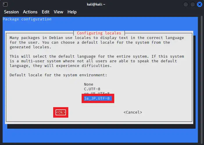Maximize the kali terminal window
The image size is (204, 145).
(x=193, y=4)
